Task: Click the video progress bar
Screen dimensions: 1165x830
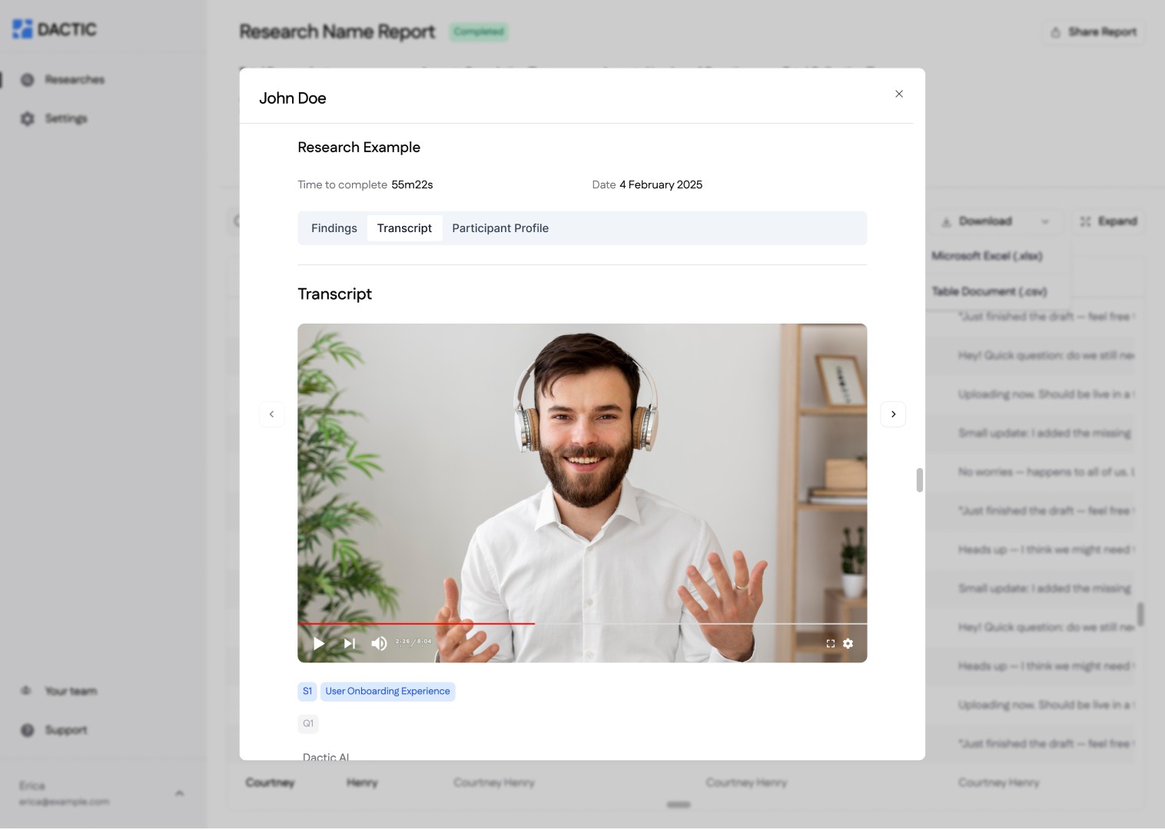Action: tap(582, 623)
